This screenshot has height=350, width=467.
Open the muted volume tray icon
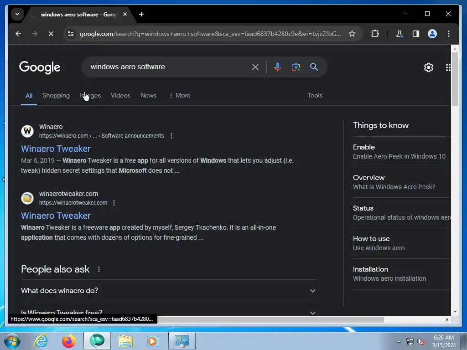tap(421, 342)
